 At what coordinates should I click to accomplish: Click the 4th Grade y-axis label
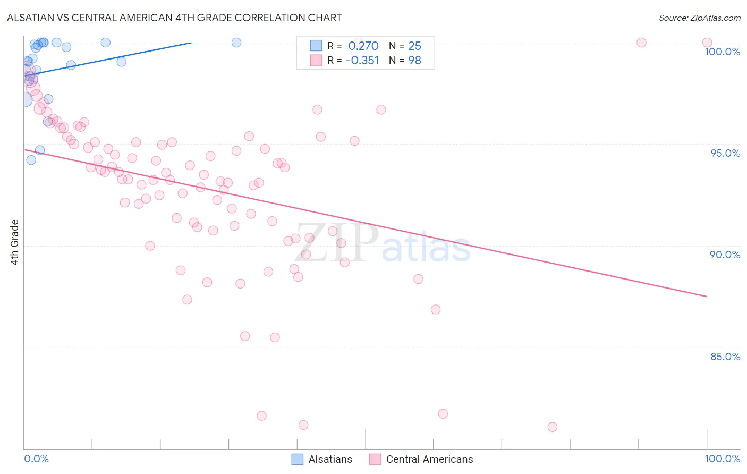[x=15, y=242]
